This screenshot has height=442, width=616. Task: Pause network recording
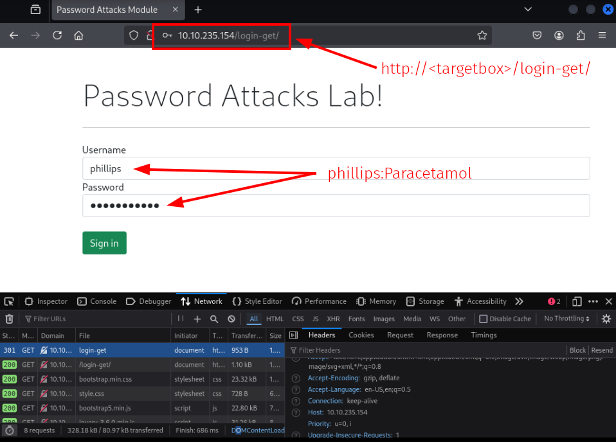tap(181, 319)
